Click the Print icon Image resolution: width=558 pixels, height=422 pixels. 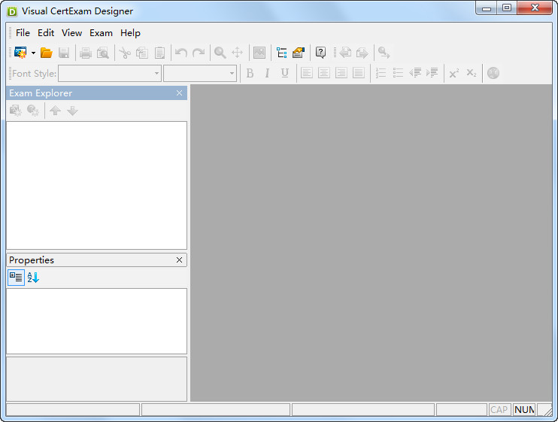pos(86,53)
